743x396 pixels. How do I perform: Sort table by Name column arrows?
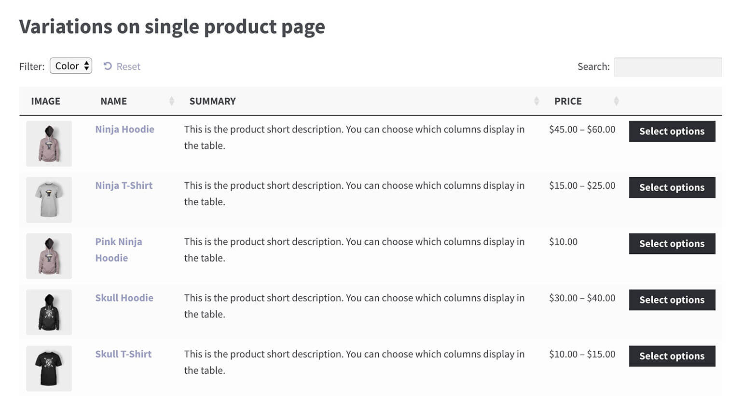171,101
